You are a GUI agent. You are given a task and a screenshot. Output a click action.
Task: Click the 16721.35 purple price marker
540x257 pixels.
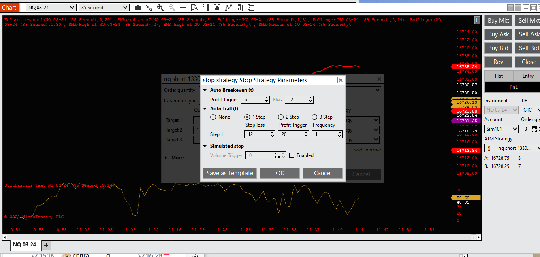(465, 121)
